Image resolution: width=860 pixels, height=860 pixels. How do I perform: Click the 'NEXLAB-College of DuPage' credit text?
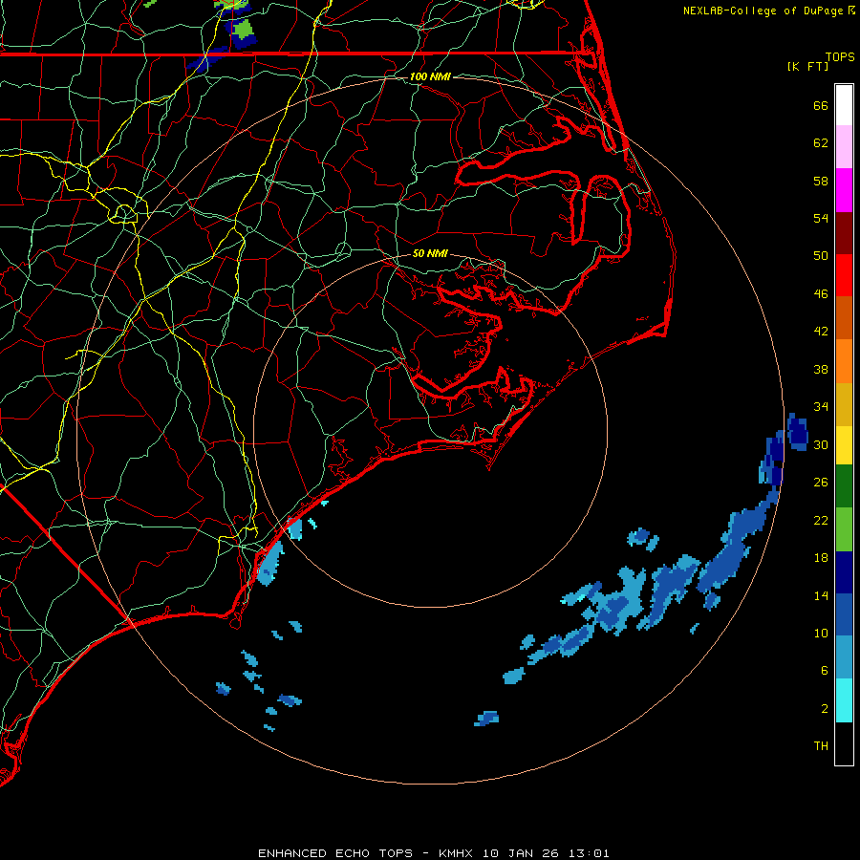[x=763, y=11]
